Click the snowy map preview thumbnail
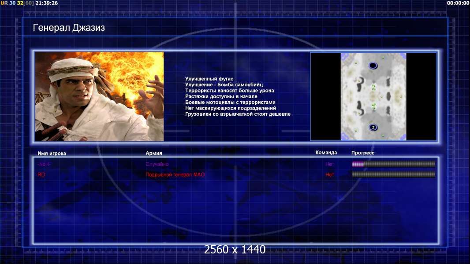This screenshot has height=264, width=470. [x=373, y=96]
